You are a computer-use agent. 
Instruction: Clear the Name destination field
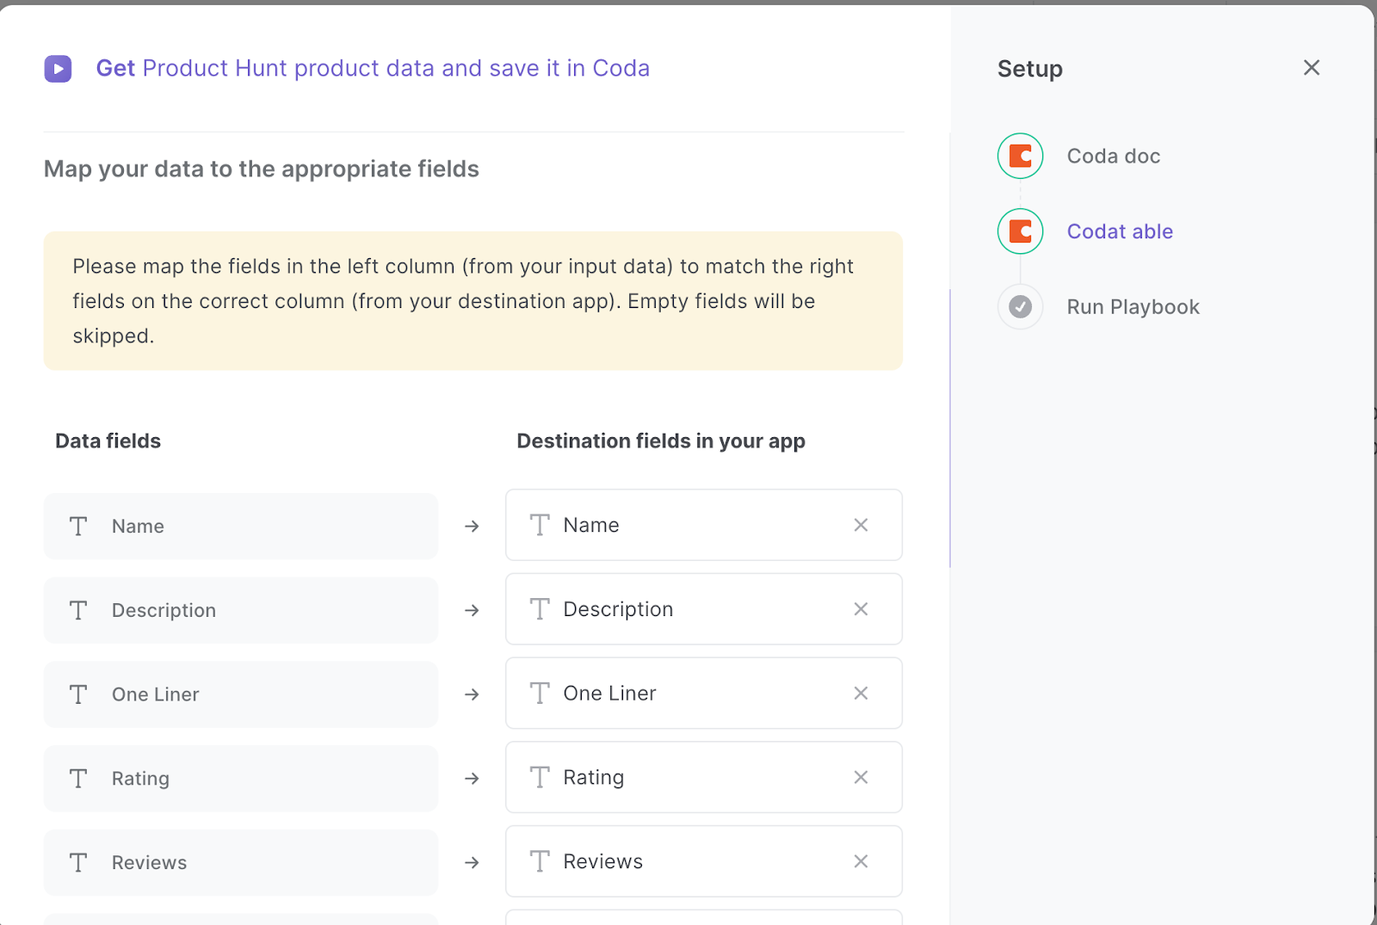tap(861, 525)
